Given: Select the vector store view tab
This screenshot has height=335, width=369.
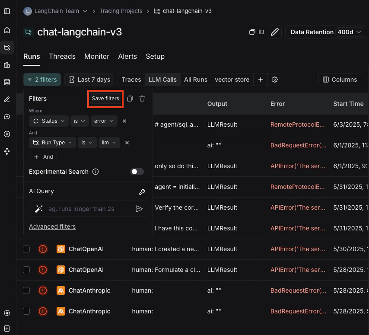Looking at the screenshot, I should pos(232,80).
